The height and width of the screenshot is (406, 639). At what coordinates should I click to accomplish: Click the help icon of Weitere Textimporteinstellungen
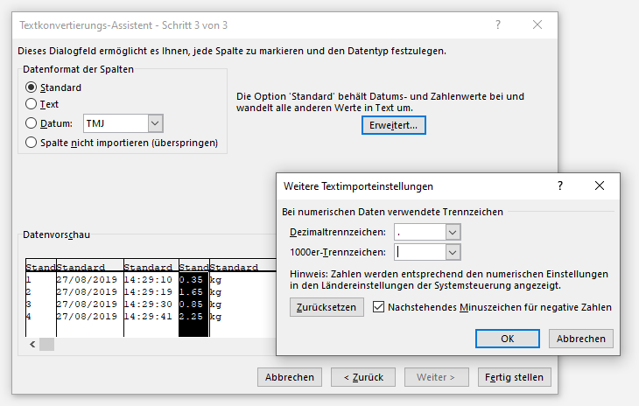tap(560, 185)
